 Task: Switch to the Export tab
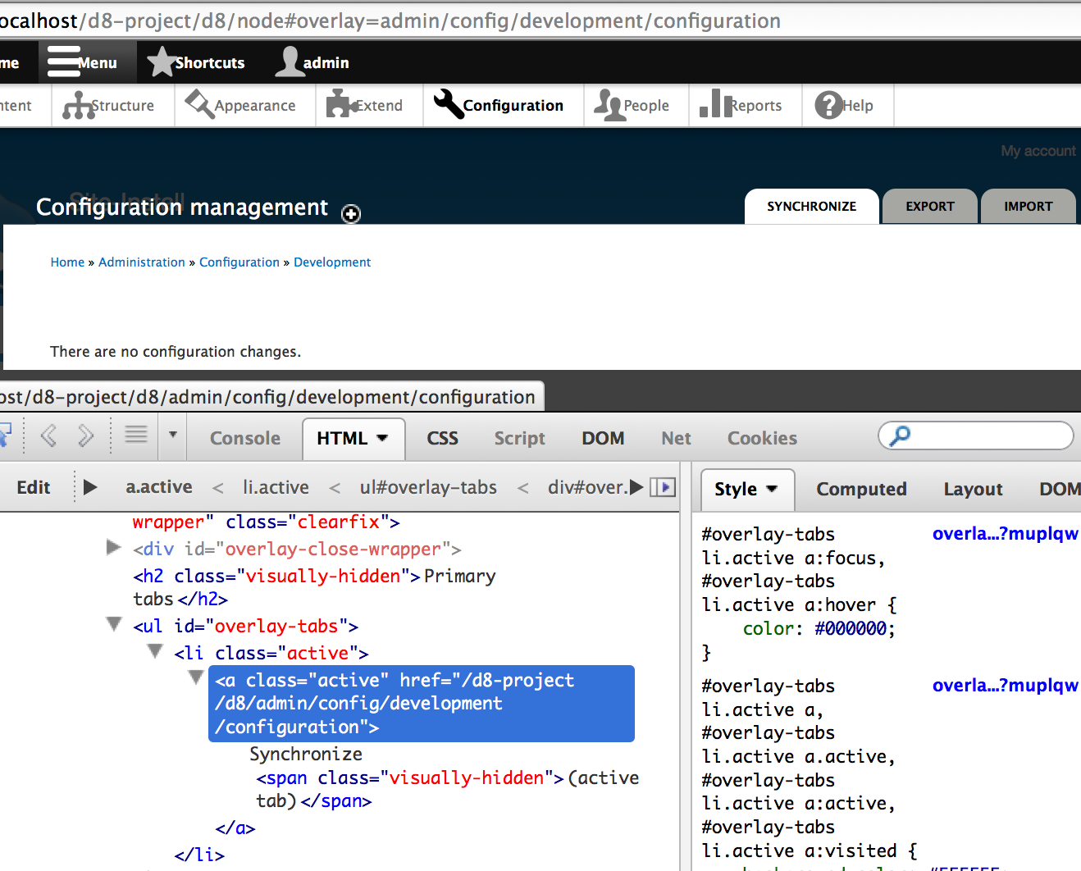929,207
